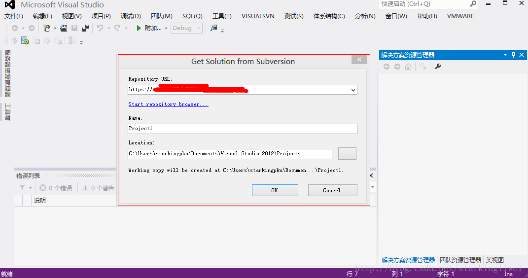
Task: Click the Forward icon in Solution Explorer panel
Action: coord(397,67)
